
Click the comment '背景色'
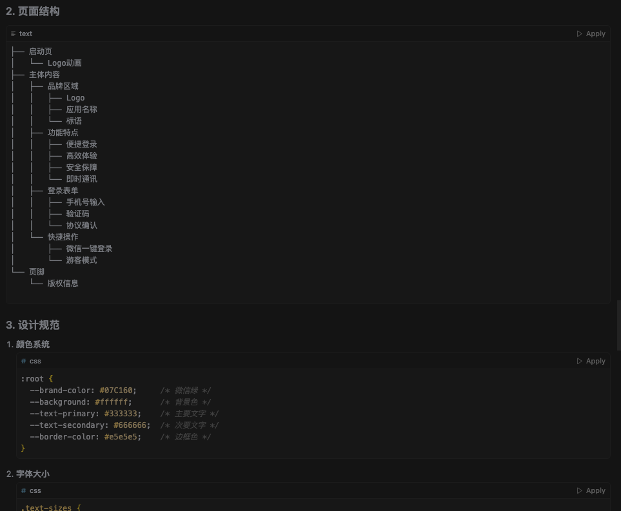186,401
